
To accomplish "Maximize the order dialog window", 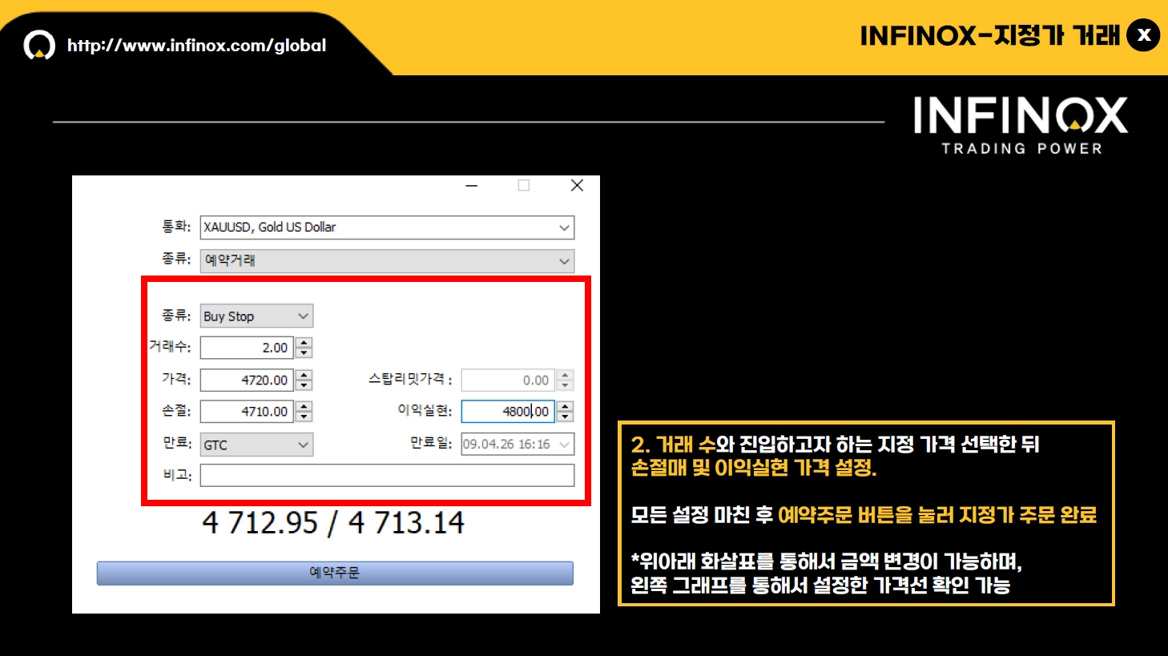I will tap(524, 186).
